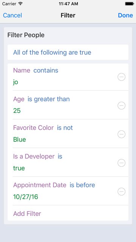Screen dimensions: 136x242
Task: Tap Add Filter
Action: (27, 214)
